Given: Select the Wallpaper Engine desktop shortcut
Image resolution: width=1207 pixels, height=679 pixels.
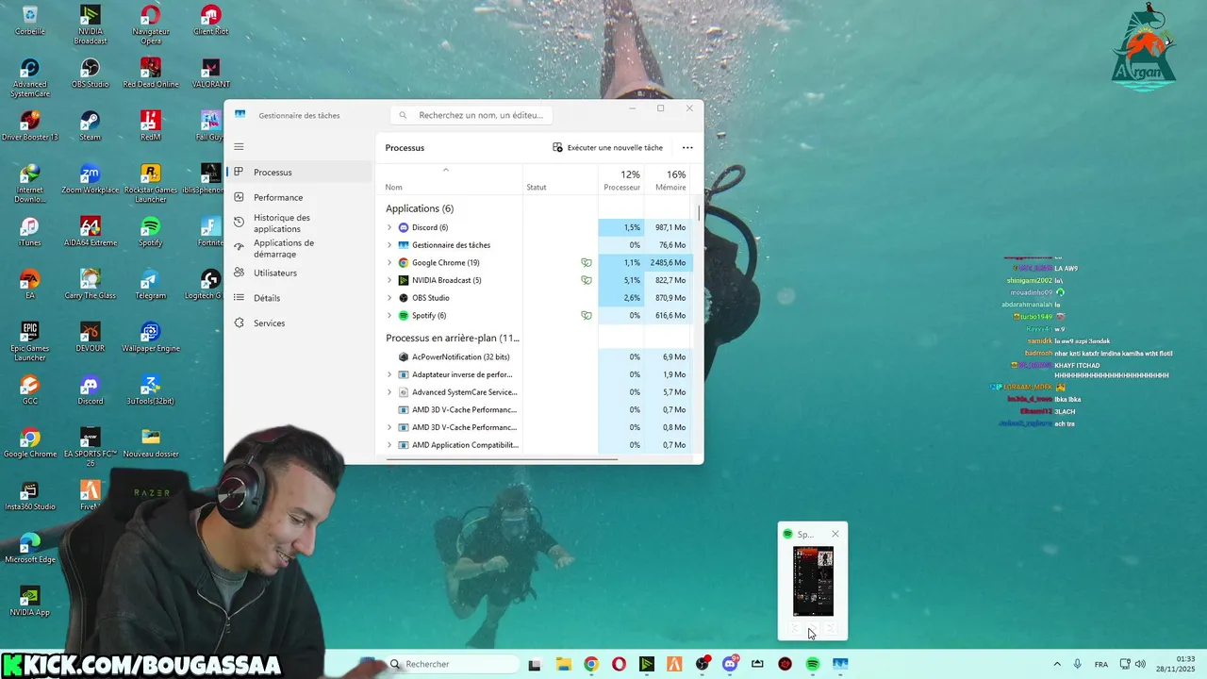Looking at the screenshot, I should (x=150, y=337).
